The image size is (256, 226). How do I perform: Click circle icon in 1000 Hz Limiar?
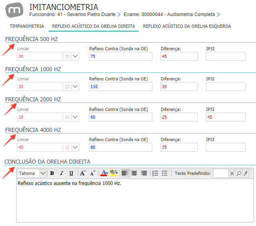[x=67, y=86]
